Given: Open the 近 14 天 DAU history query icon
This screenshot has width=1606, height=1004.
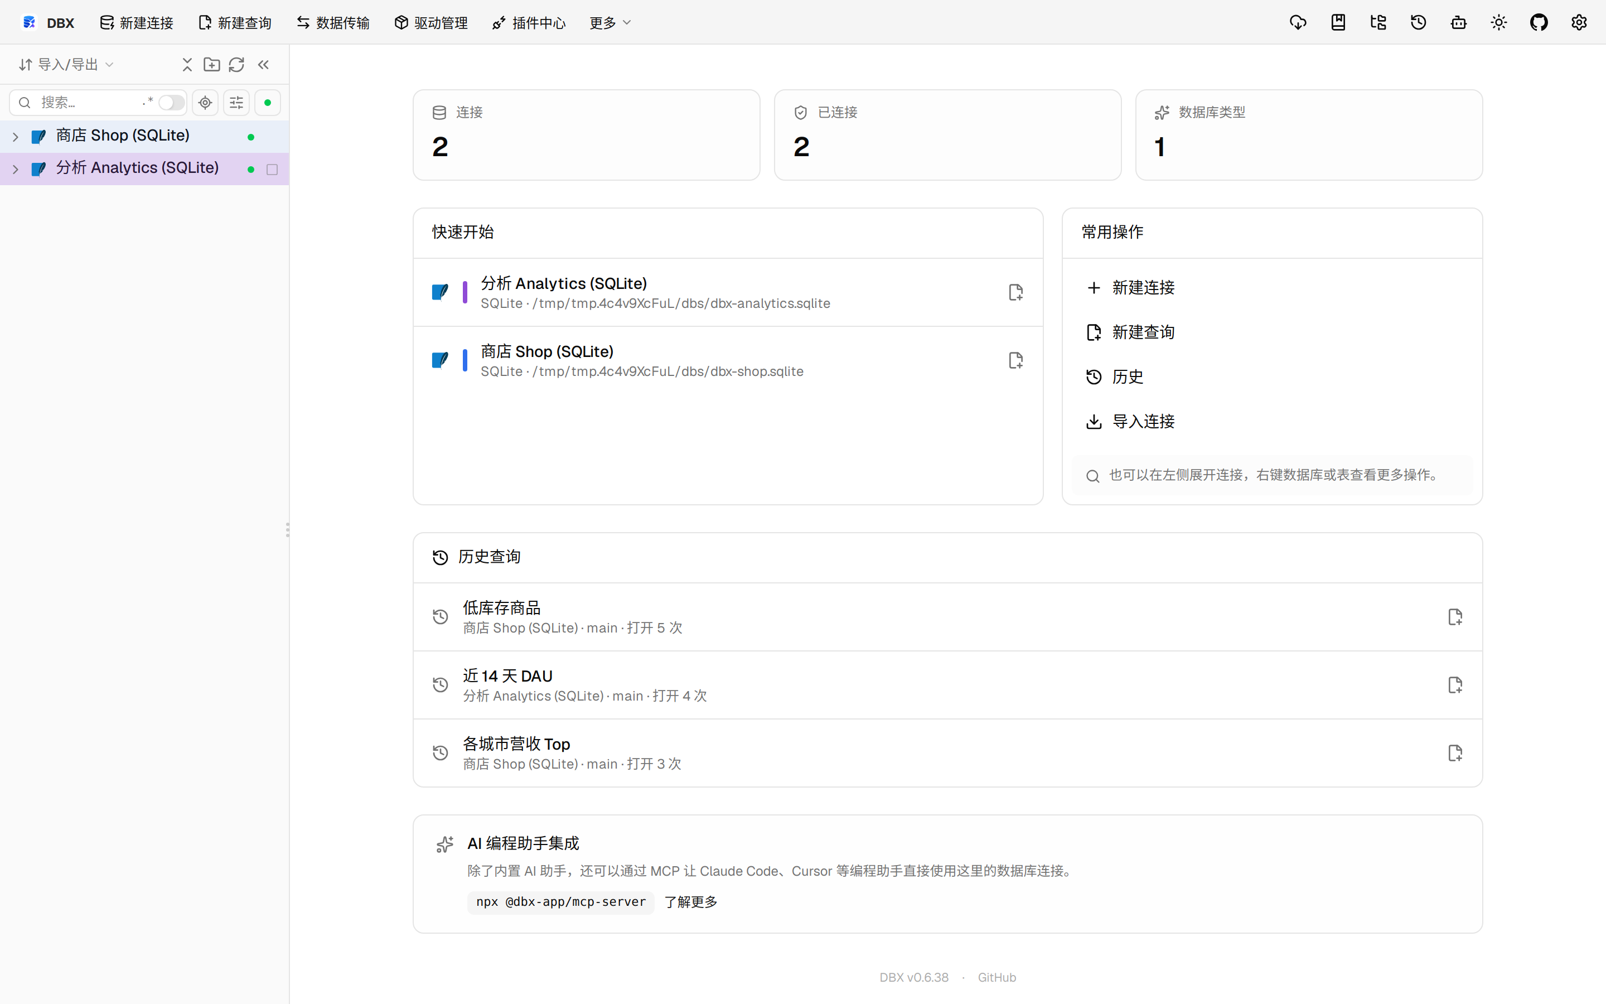Looking at the screenshot, I should coord(1455,686).
